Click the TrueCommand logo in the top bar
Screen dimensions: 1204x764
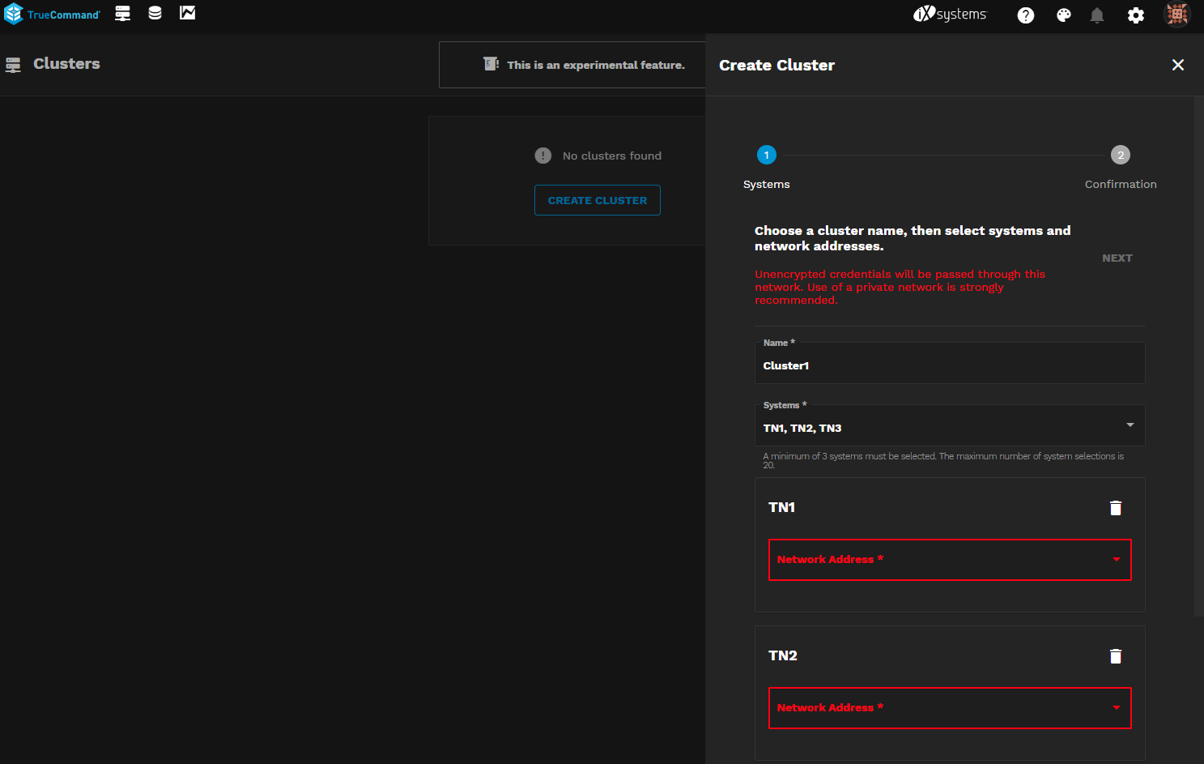click(53, 15)
